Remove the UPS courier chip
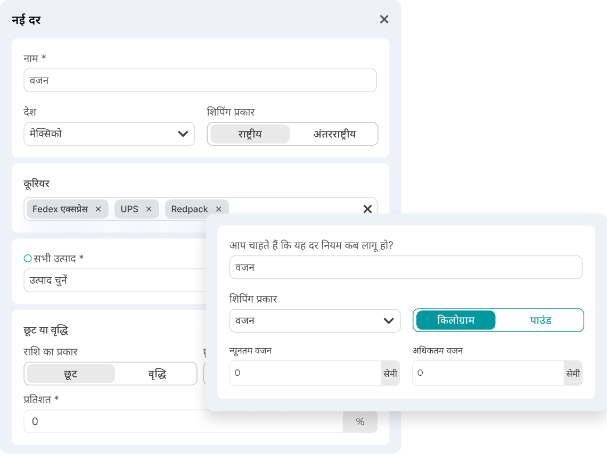The width and height of the screenshot is (607, 454). (149, 209)
